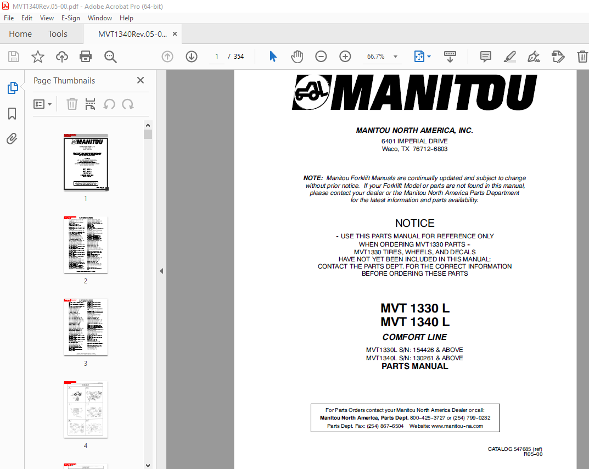
Task: Click the thumbnails scroll down arrow
Action: click(x=148, y=465)
